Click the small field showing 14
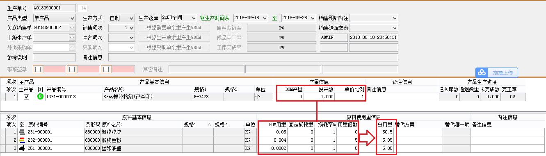 point(82,8)
